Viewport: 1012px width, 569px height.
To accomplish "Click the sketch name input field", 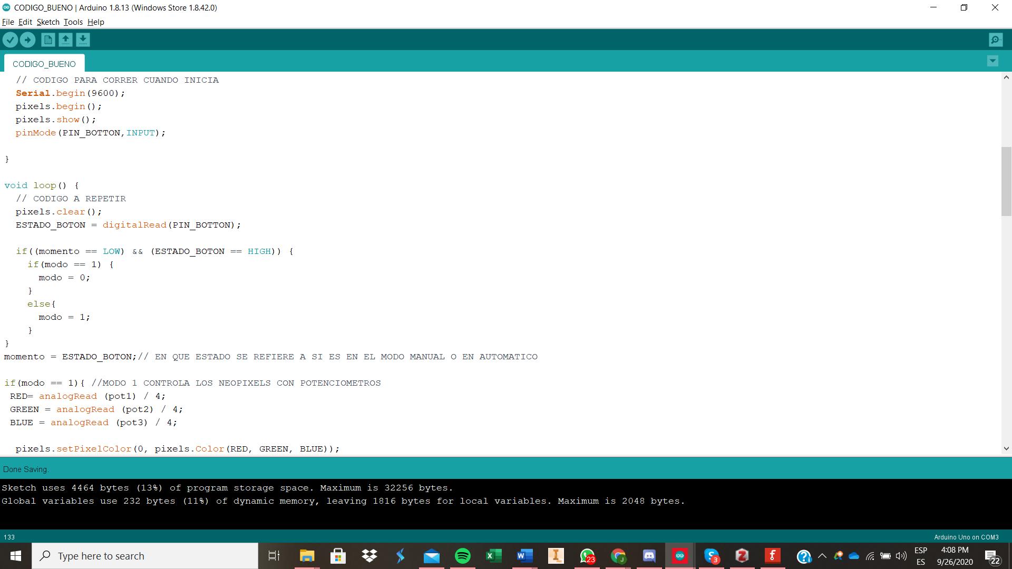I will tap(44, 63).
